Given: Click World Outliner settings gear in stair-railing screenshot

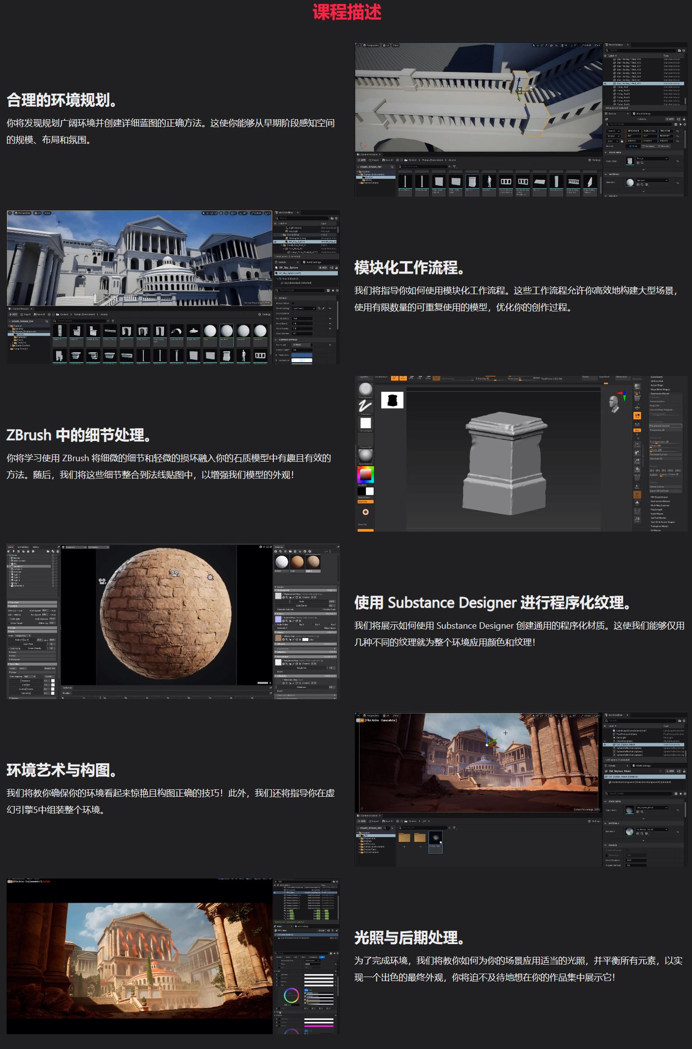Looking at the screenshot, I should point(684,51).
